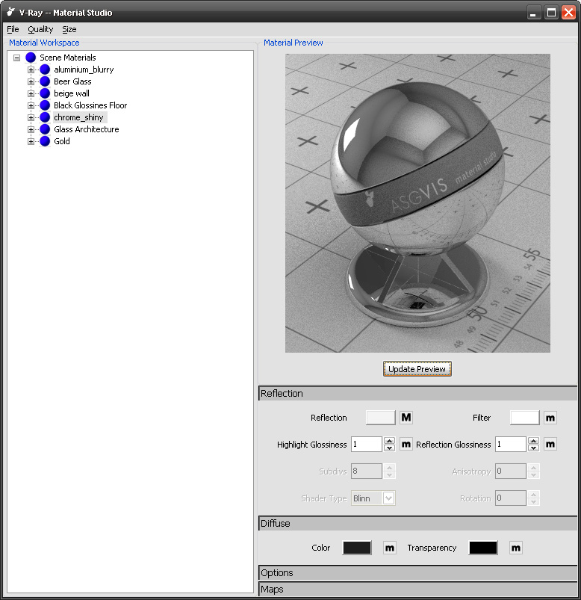The height and width of the screenshot is (600, 581).
Task: Expand the Glass Architecture material node
Action: [x=31, y=129]
